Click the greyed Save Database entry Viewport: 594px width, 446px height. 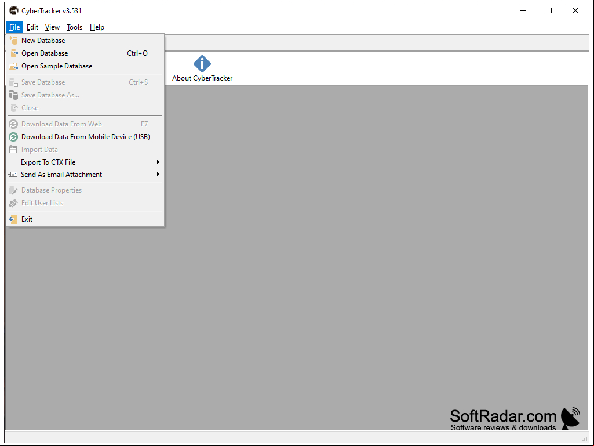[85, 82]
